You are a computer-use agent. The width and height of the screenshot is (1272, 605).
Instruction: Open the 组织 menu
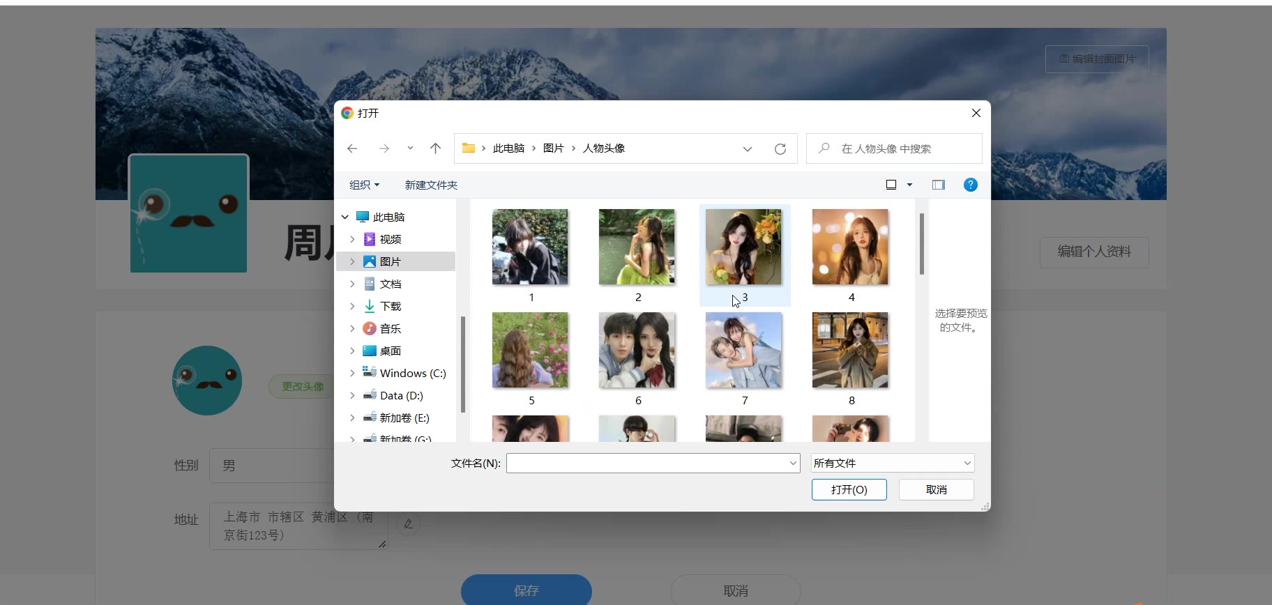coord(364,185)
